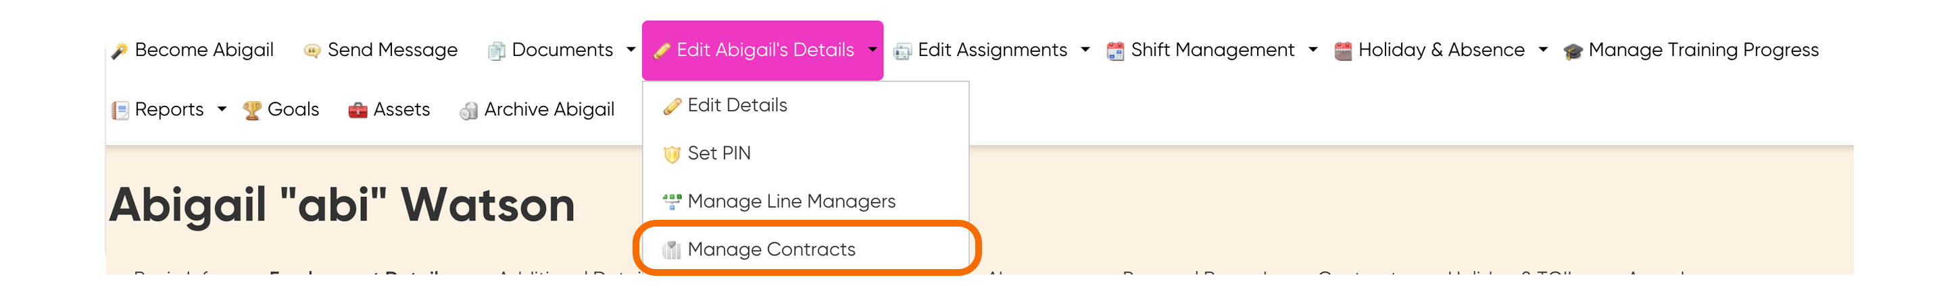This screenshot has width=1960, height=290.
Task: Expand the Documents dropdown arrow
Action: (631, 50)
